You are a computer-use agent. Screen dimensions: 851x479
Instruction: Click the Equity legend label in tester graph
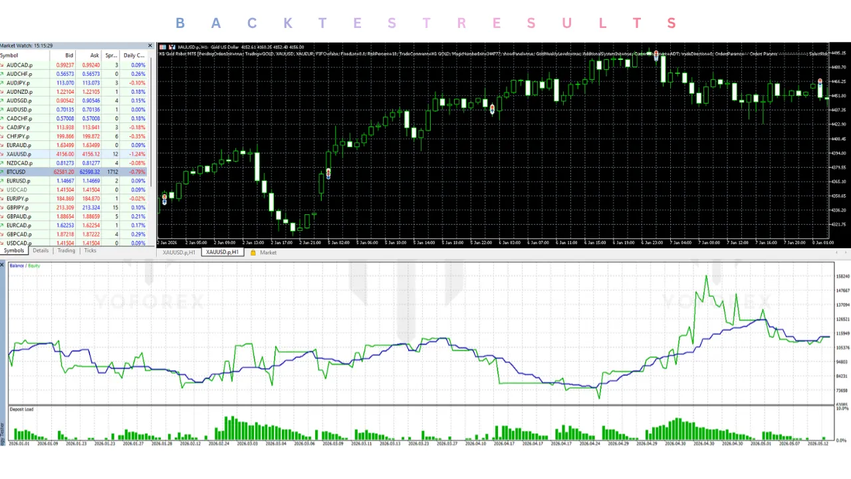(34, 265)
